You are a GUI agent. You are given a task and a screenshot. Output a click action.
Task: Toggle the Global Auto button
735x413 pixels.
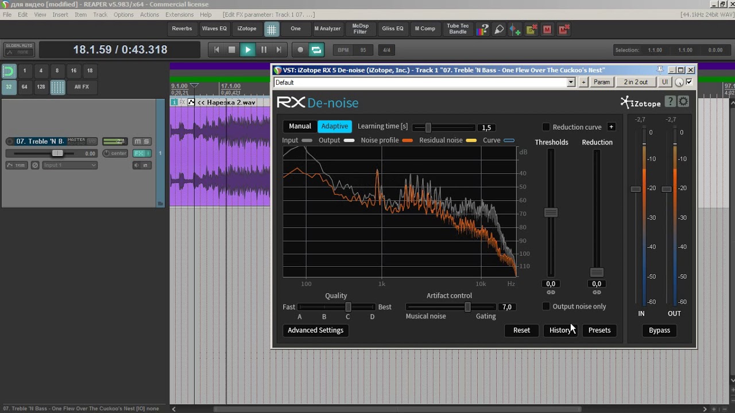click(20, 49)
